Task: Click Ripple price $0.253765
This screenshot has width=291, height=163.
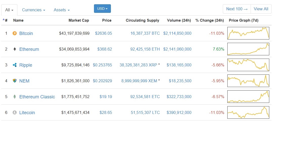Action: pyautogui.click(x=103, y=65)
